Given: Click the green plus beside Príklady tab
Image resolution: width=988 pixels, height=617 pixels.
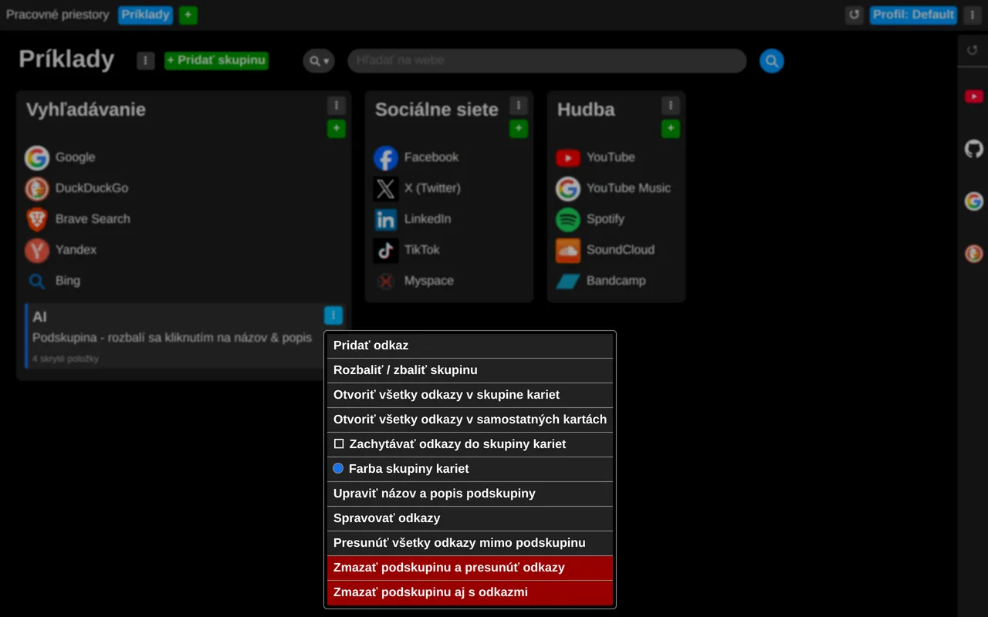Looking at the screenshot, I should point(188,15).
